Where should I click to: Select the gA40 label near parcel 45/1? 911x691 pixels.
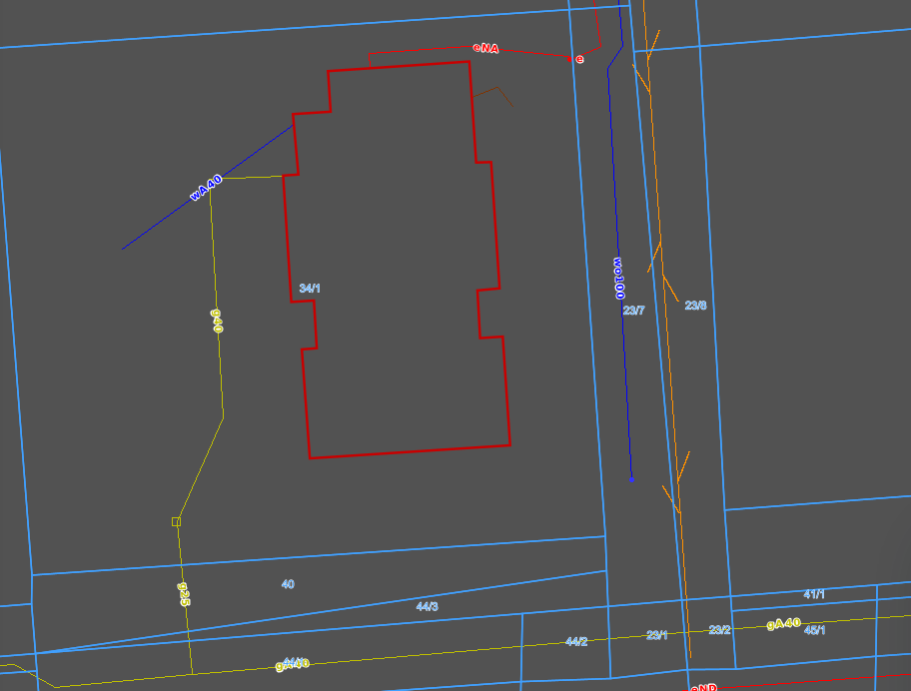click(x=783, y=624)
